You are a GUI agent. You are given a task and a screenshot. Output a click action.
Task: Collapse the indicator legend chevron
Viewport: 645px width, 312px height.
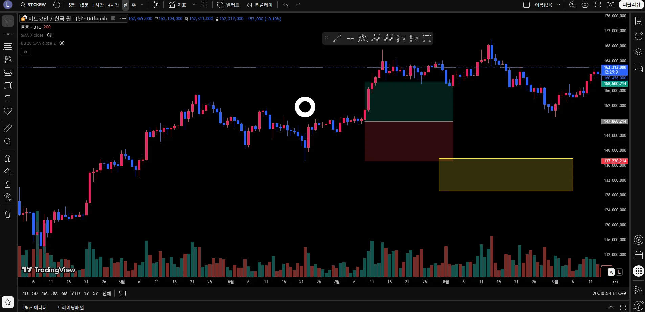26,51
